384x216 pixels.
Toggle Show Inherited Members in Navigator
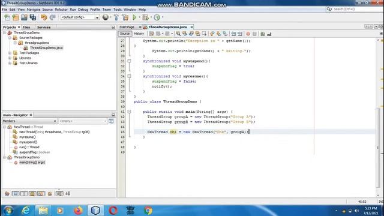[x=7, y=193]
